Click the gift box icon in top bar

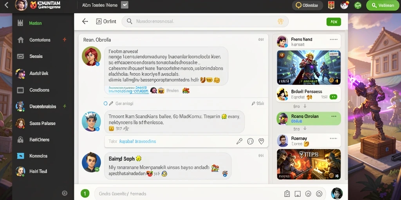[331, 5]
